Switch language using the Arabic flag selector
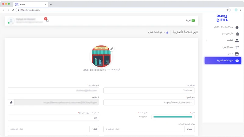Image resolution: width=244 pixels, height=137 pixels. coord(190,20)
